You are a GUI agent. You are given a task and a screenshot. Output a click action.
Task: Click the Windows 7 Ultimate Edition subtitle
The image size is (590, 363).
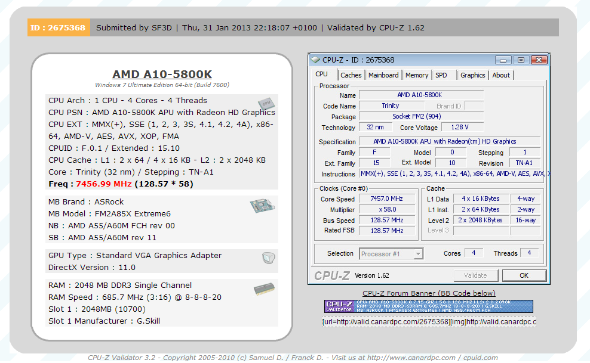[x=162, y=85]
